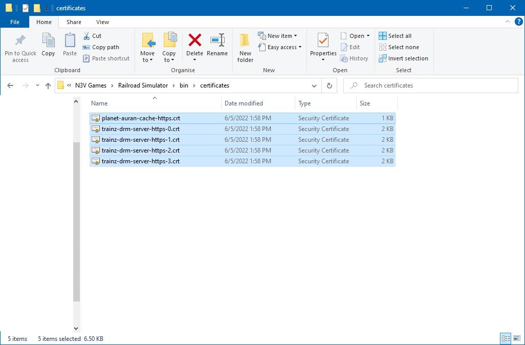Screen dimensions: 525x345
Task: Open Help with the question mark icon
Action: click(x=519, y=22)
